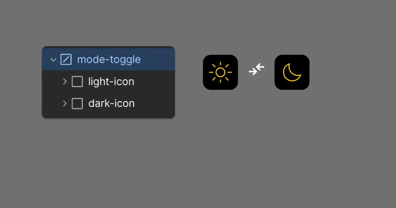Select the rounded black tile containing the moon
This screenshot has height=208, width=396.
292,72
